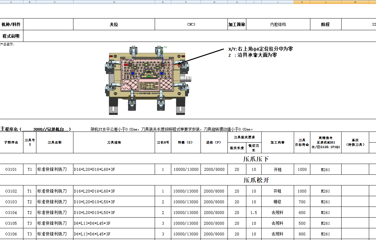Select the 精修 machining content cell
Viewport: 376px width, 240px height.
click(x=278, y=202)
